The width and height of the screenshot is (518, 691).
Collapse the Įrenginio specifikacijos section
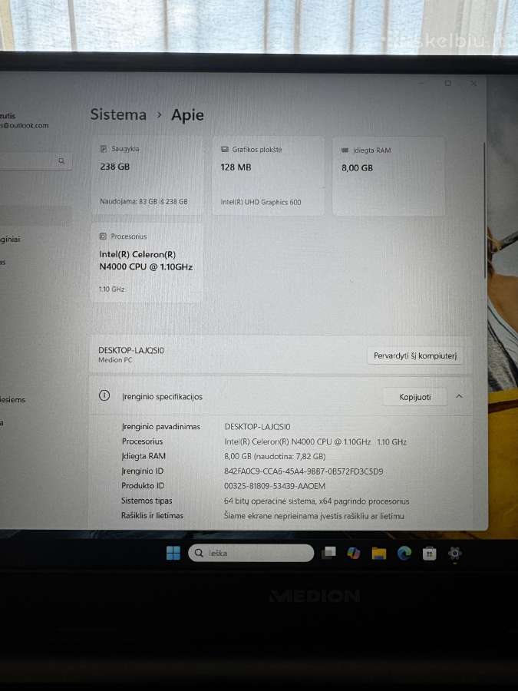click(459, 396)
